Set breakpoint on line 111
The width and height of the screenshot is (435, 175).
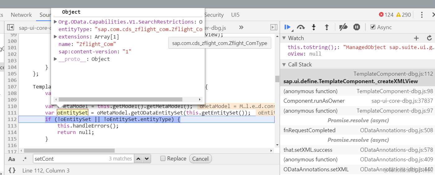click(12, 113)
